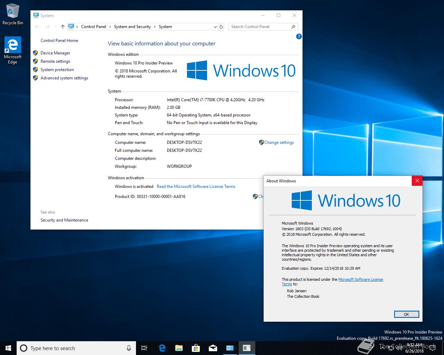Open Advanced system settings
444x355 pixels.
click(64, 78)
